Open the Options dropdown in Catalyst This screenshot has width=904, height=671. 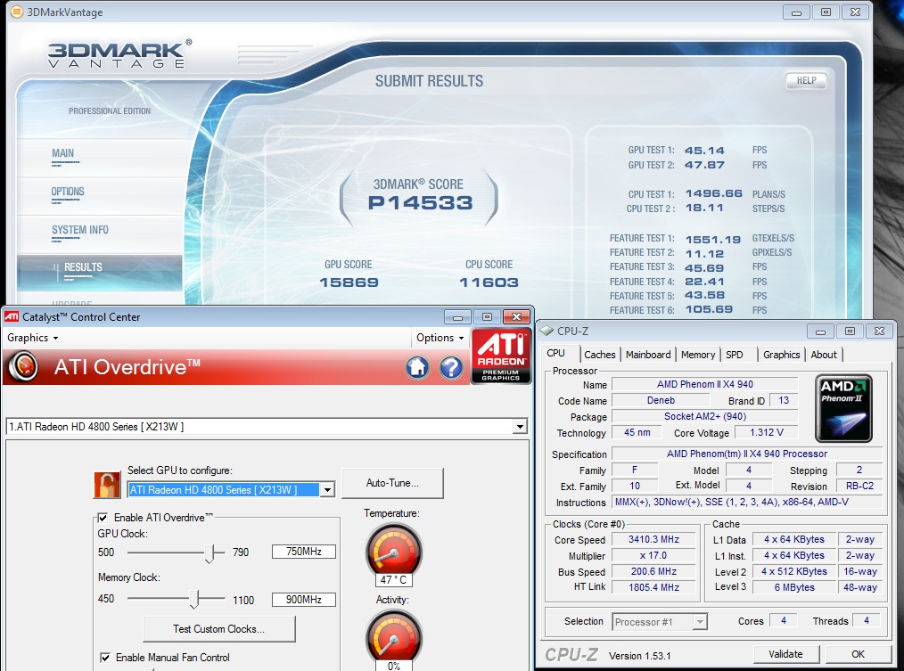pos(440,338)
